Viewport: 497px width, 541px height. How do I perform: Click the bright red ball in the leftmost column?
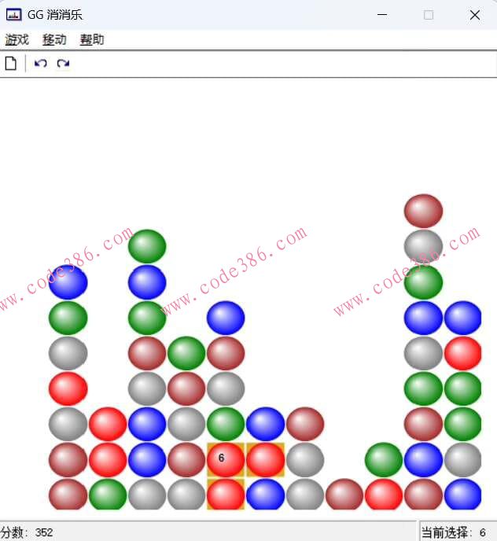tap(68, 388)
